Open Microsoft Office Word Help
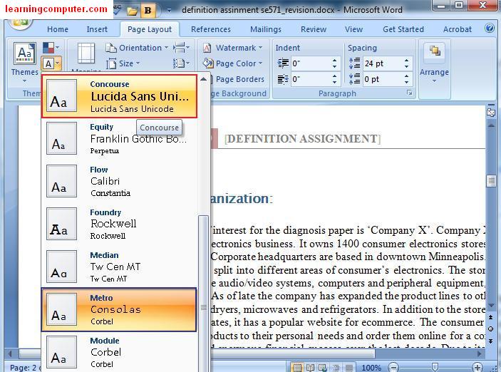Image resolution: width=501 pixels, height=372 pixels. 489,29
